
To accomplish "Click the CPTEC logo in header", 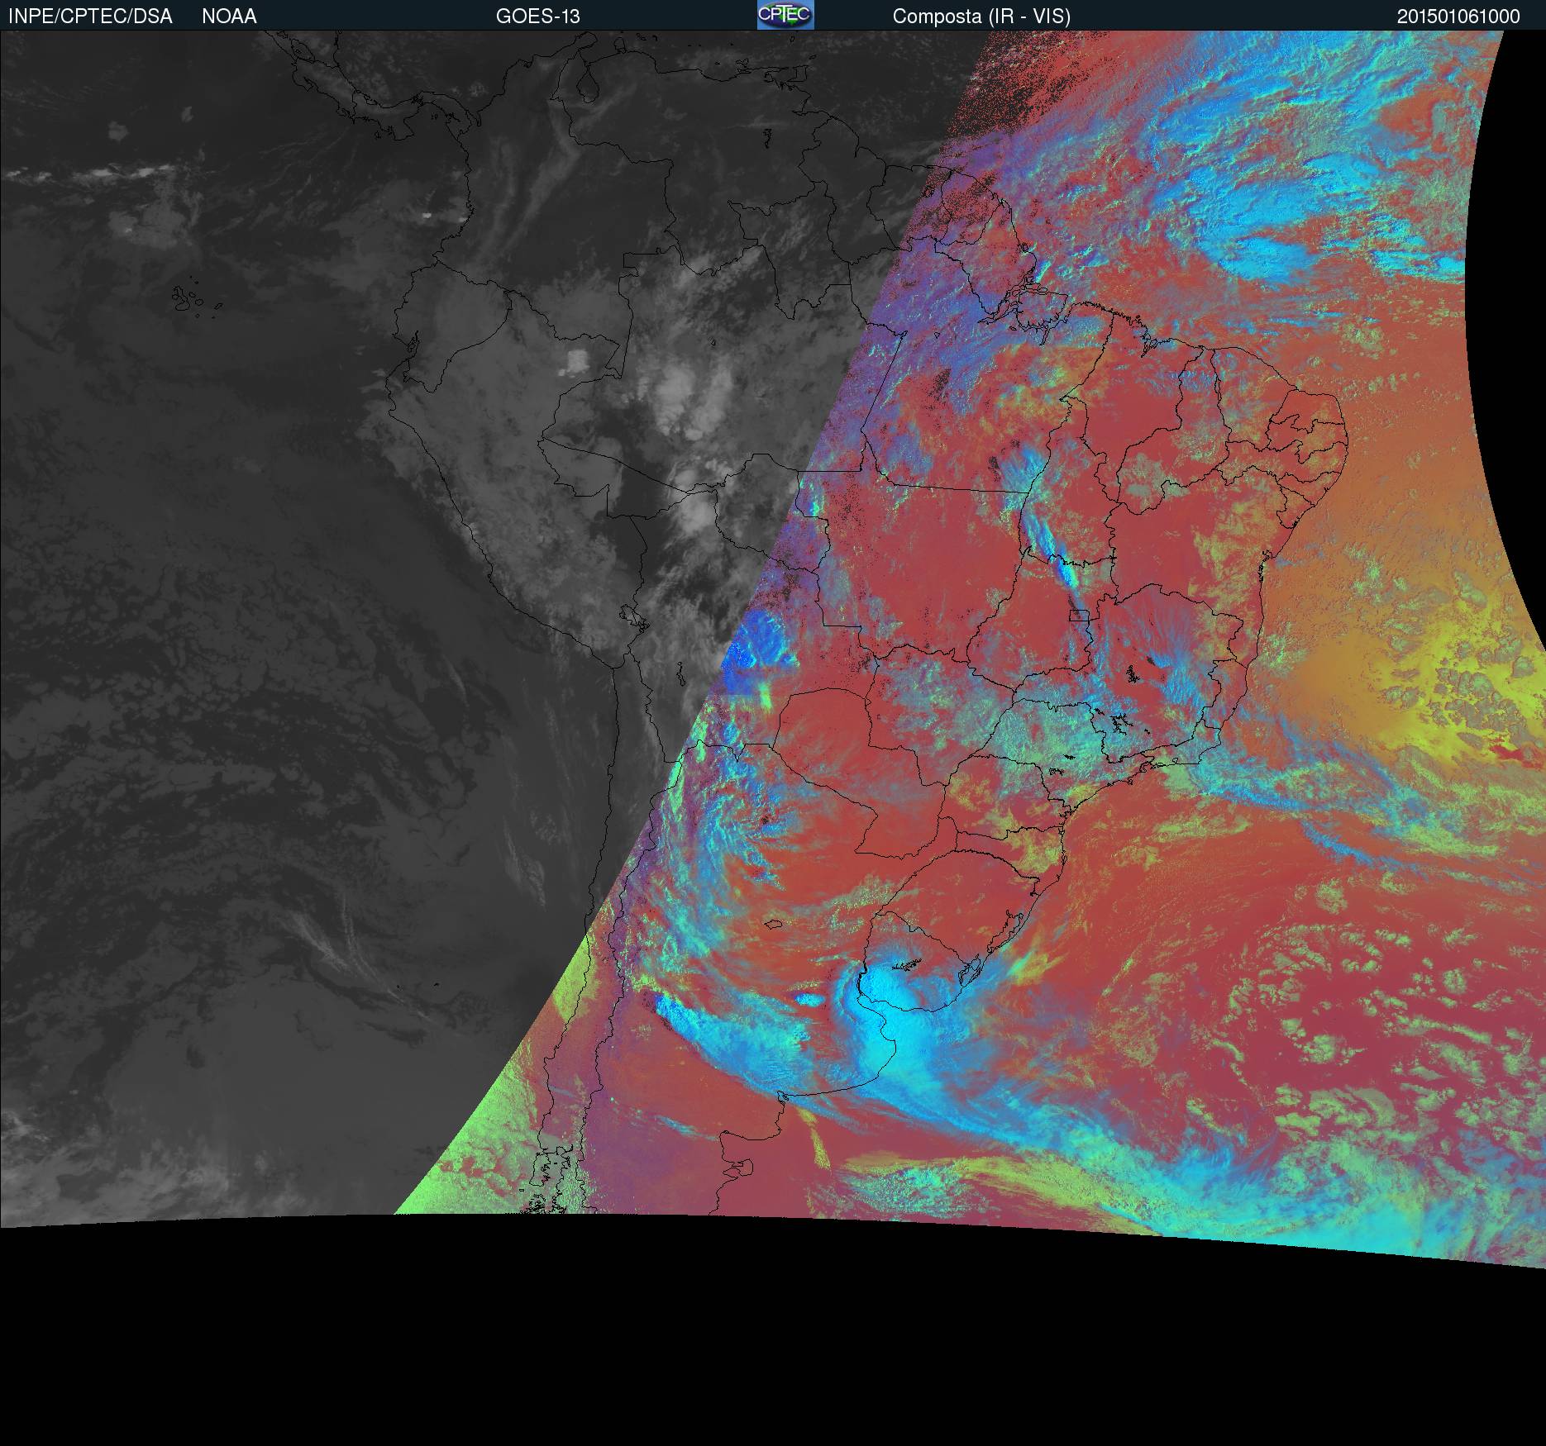I will [x=785, y=15].
